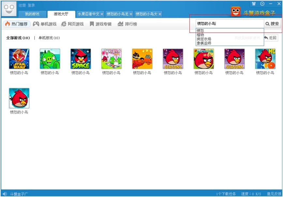Click the user avatar face icon
This screenshot has width=283, height=197.
pos(9,9)
